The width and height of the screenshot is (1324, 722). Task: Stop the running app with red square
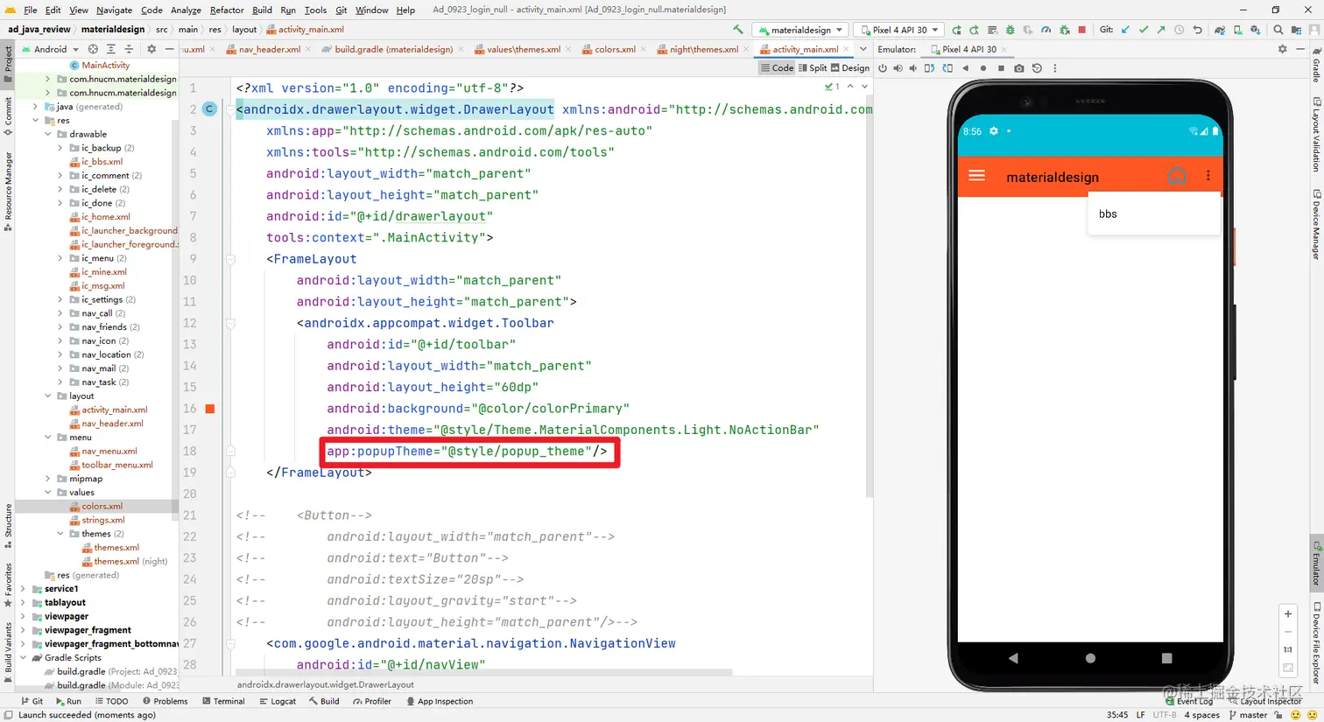[1082, 30]
